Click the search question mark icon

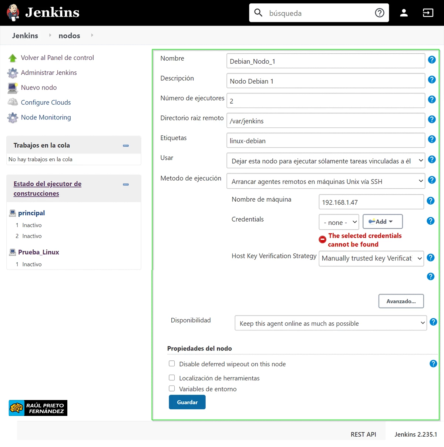pos(380,13)
